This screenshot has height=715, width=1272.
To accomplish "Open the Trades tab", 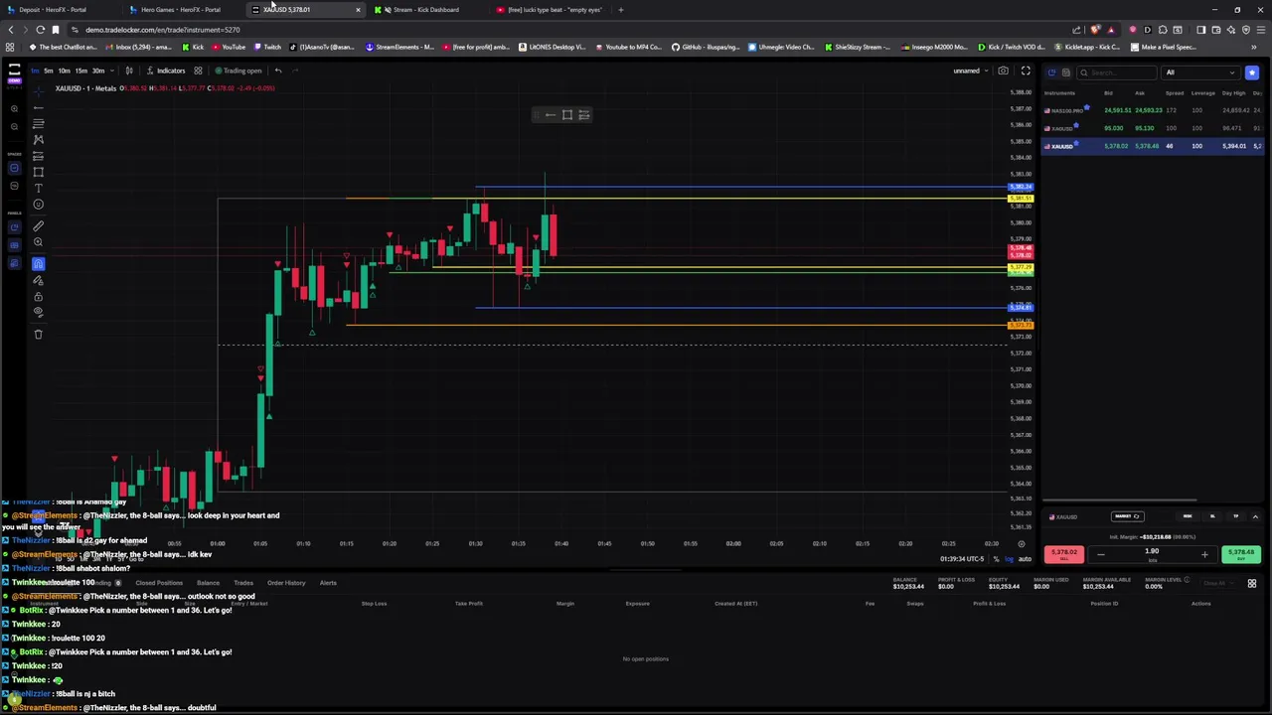I will [x=242, y=583].
